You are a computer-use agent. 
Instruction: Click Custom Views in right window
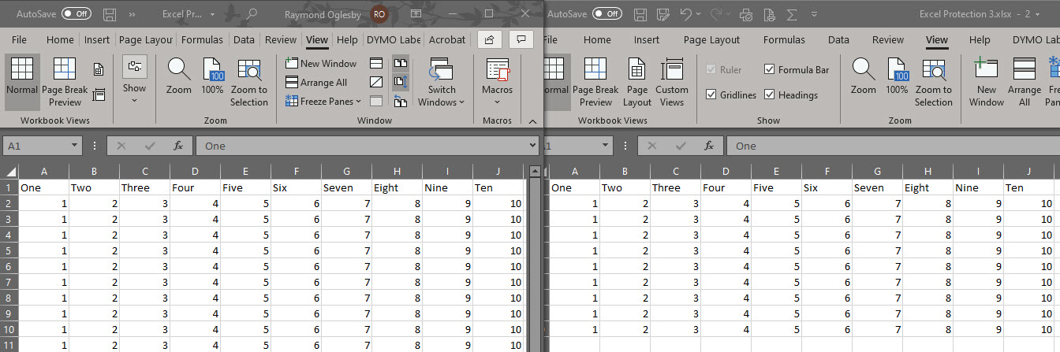coord(672,82)
